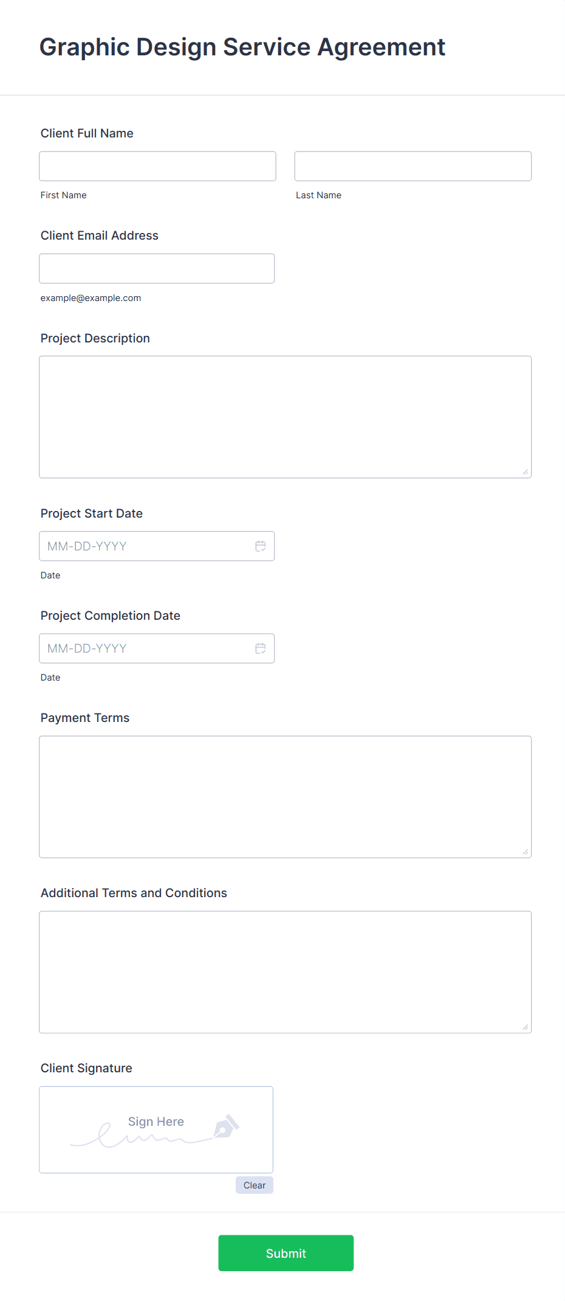Click the resize grip on Payment Terms textarea
565x1301 pixels.
pos(526,852)
